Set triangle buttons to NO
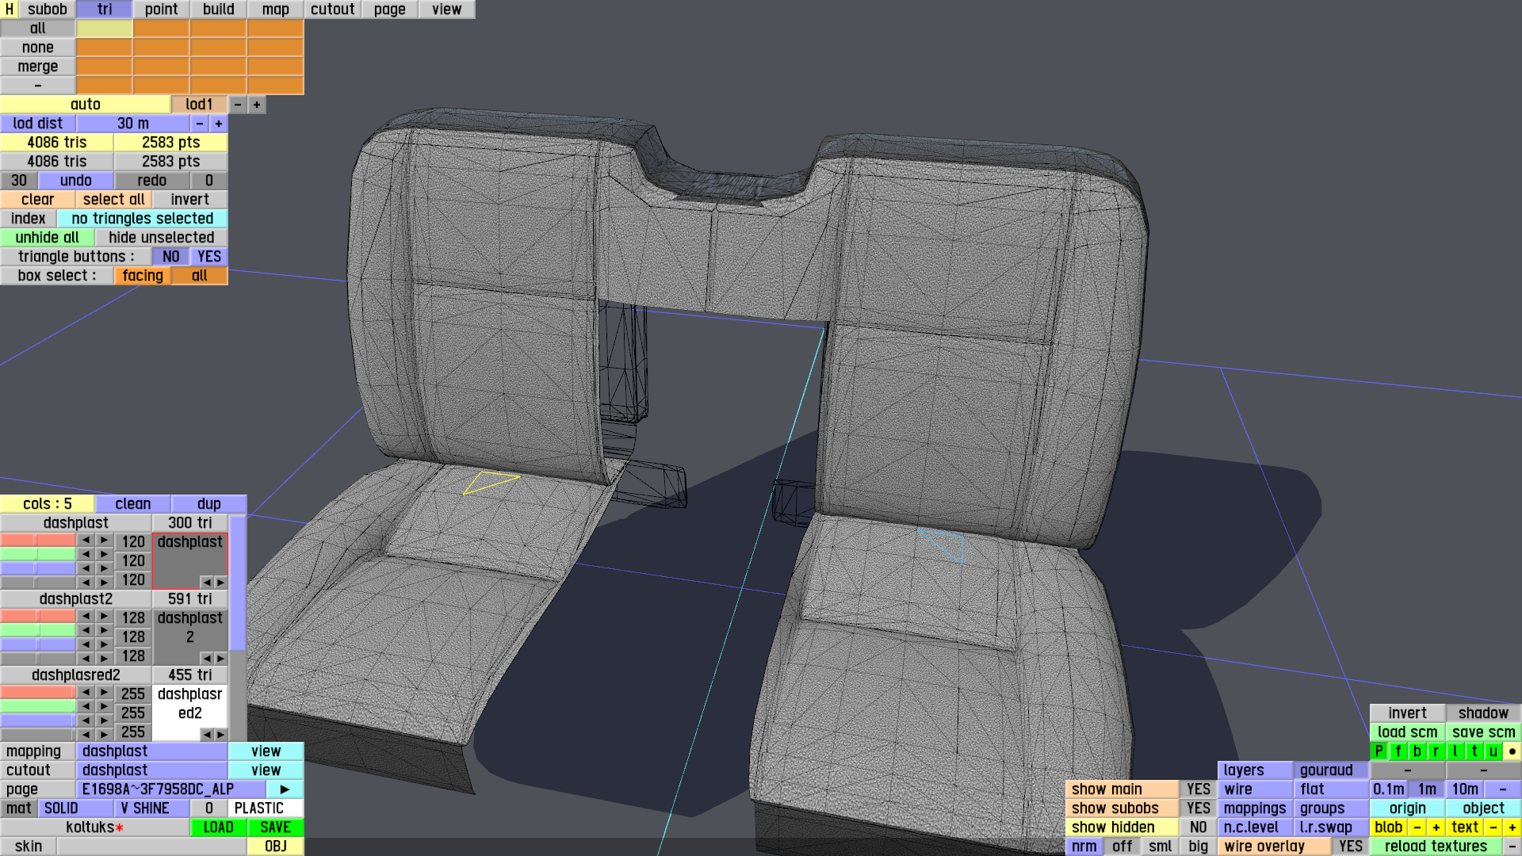The image size is (1522, 856). coord(170,257)
